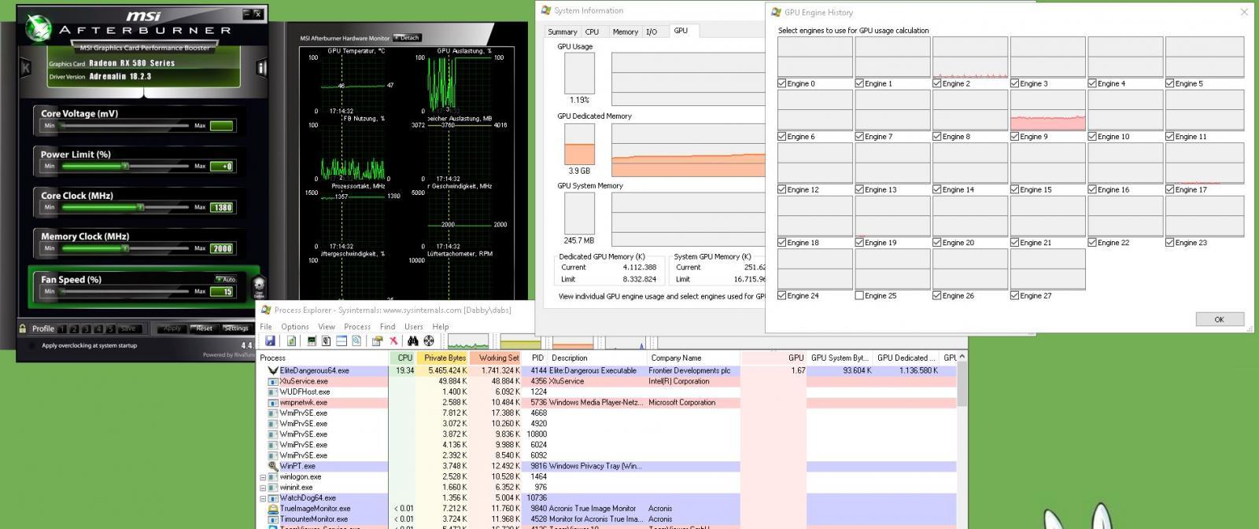Toggle the Engine 11 checkbox
Image resolution: width=1259 pixels, height=529 pixels.
1170,137
